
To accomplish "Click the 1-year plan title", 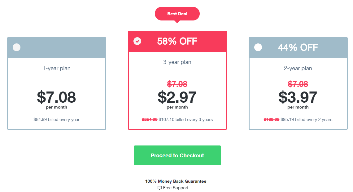I will pyautogui.click(x=56, y=68).
